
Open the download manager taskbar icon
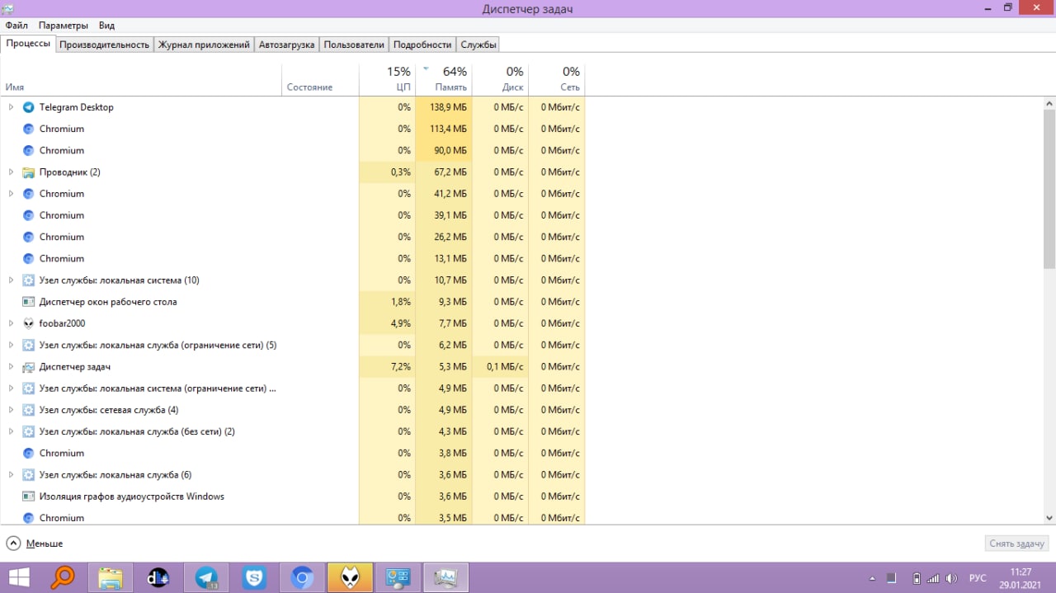pyautogui.click(x=158, y=577)
